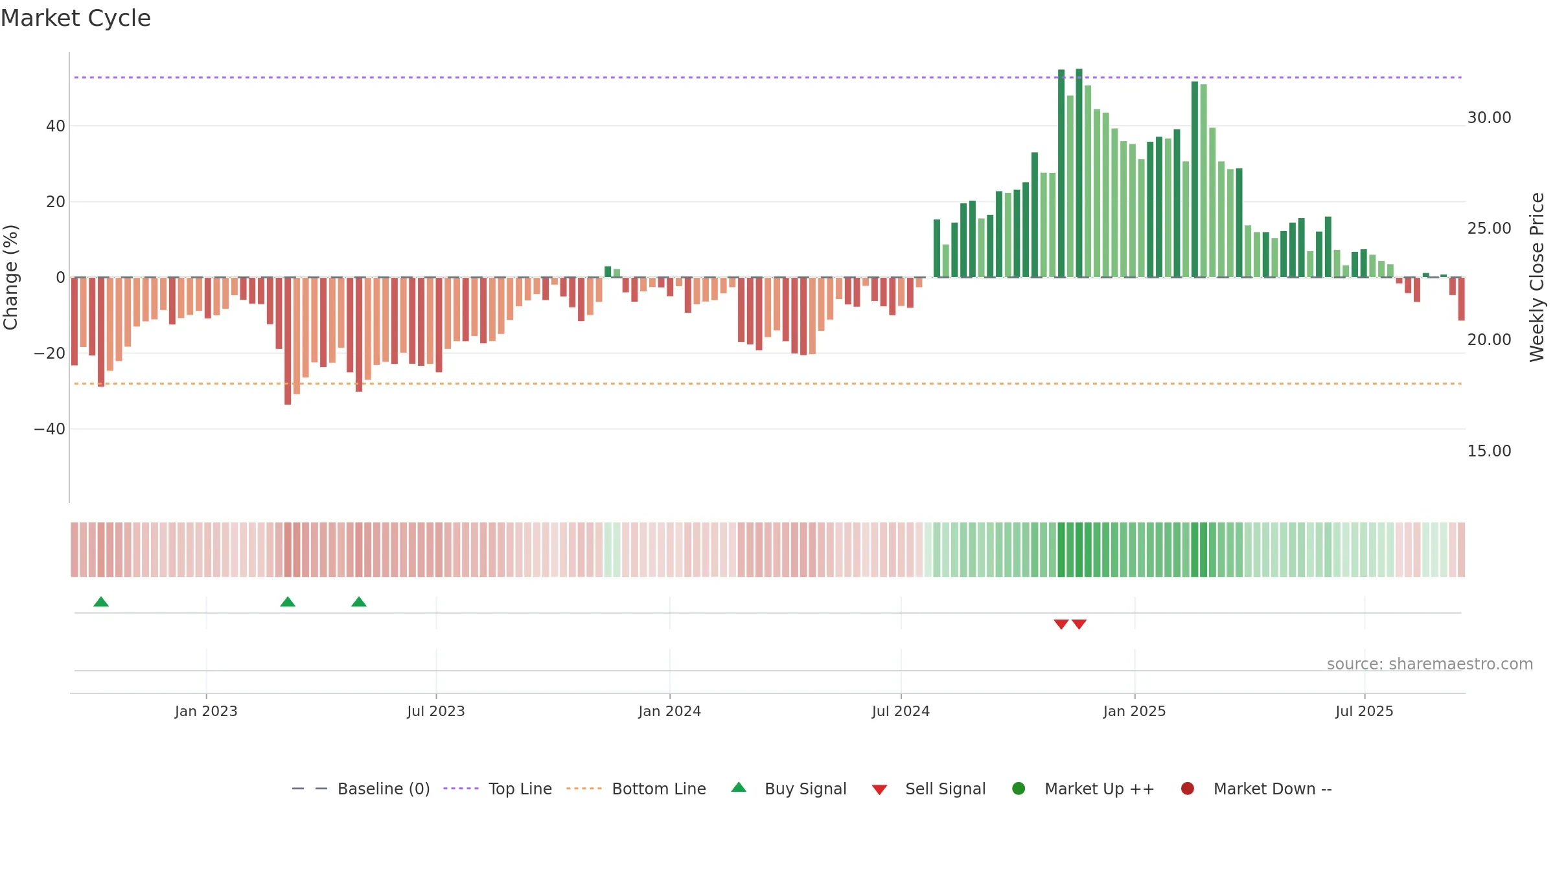Click the 15.00 price axis label
Screen dimensions: 1555x874
[1489, 451]
